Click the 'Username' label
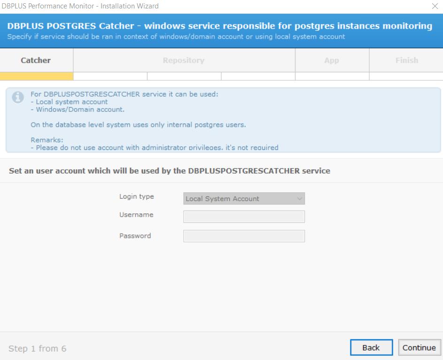Viewport: 443px width, 360px height. click(x=136, y=215)
